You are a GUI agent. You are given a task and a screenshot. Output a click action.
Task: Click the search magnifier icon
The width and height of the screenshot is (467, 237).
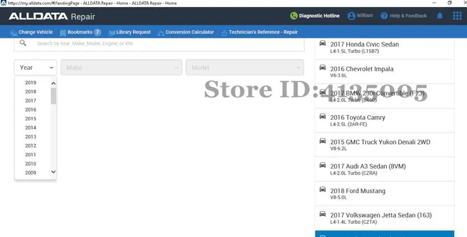23,43
